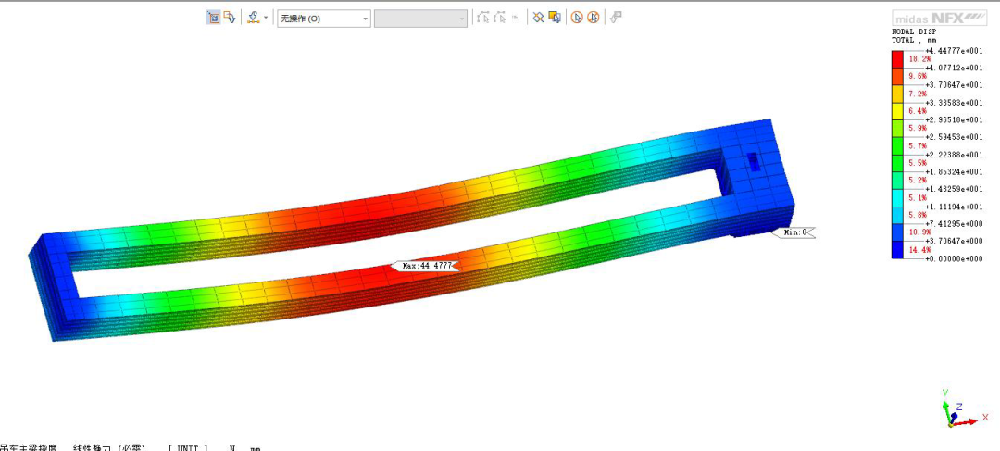Click the Min:0 result label
This screenshot has width=1000, height=451.
794,232
